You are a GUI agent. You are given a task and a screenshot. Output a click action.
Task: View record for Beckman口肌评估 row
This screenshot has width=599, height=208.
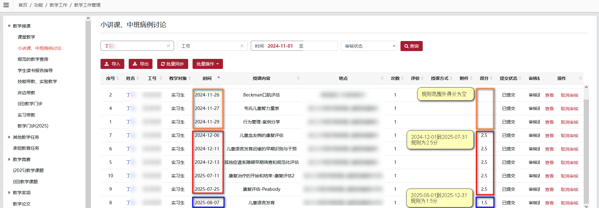click(x=549, y=95)
